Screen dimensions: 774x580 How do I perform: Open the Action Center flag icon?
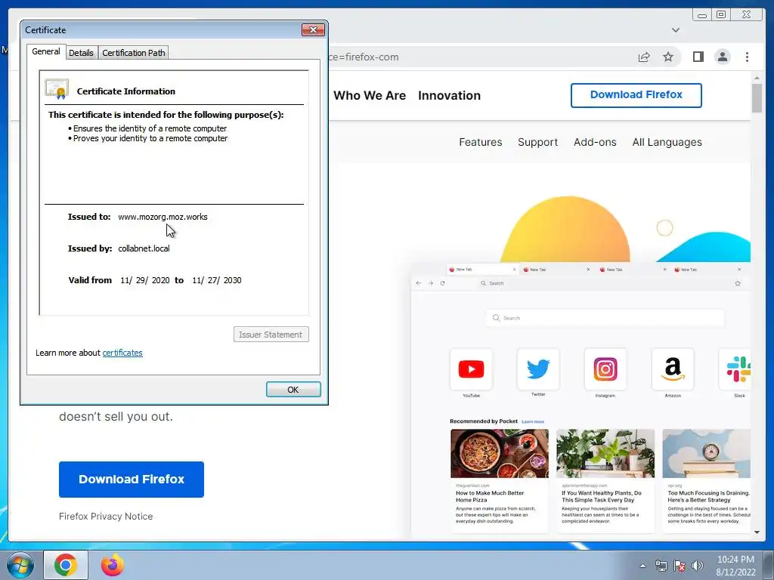coord(680,566)
